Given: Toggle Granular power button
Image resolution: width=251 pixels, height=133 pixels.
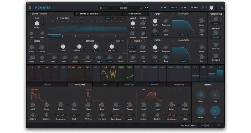Looking at the screenshot, I should tap(83, 41).
